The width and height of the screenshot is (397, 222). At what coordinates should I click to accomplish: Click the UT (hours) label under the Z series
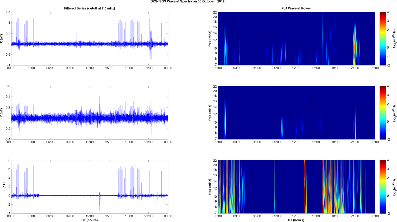(89, 220)
